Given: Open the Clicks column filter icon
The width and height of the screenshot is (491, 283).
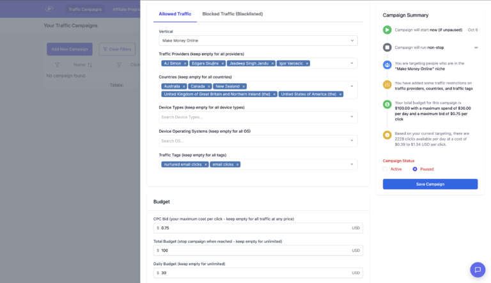Looking at the screenshot, I should click(119, 65).
